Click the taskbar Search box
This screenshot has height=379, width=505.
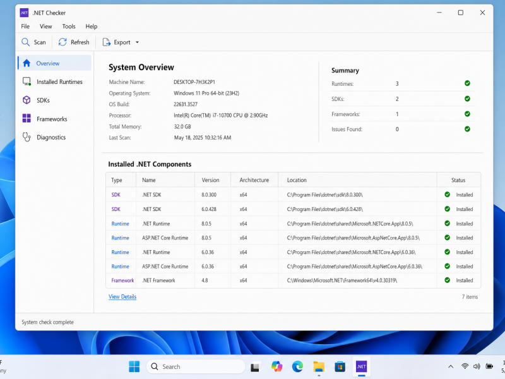coord(196,366)
